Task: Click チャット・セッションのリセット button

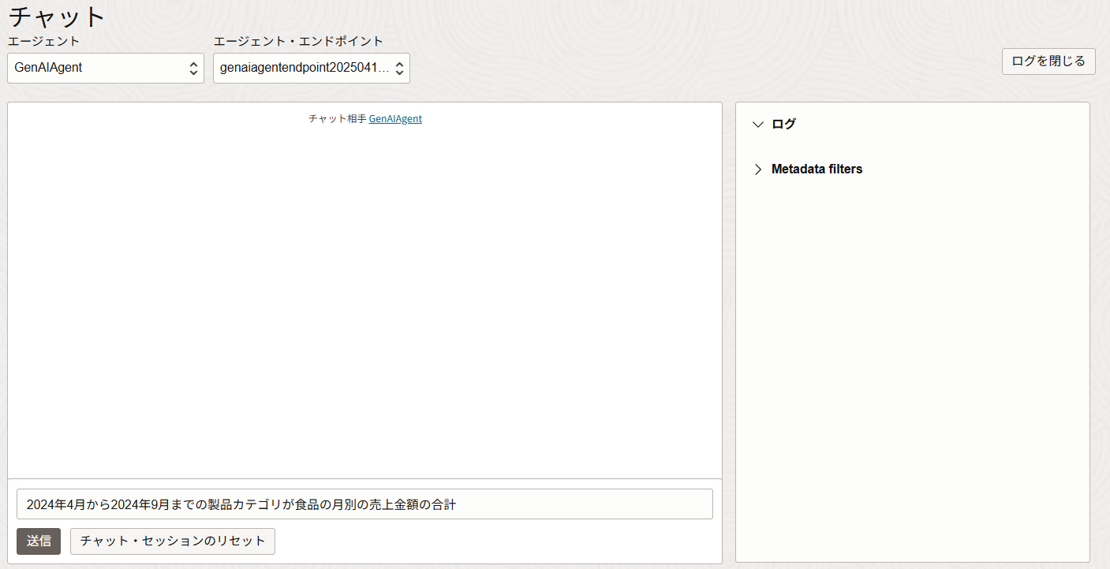Action: [173, 541]
